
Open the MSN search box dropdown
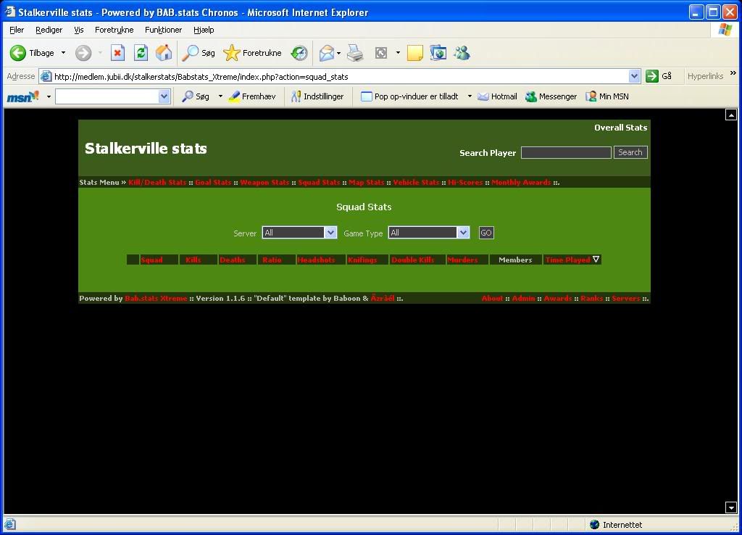click(164, 96)
